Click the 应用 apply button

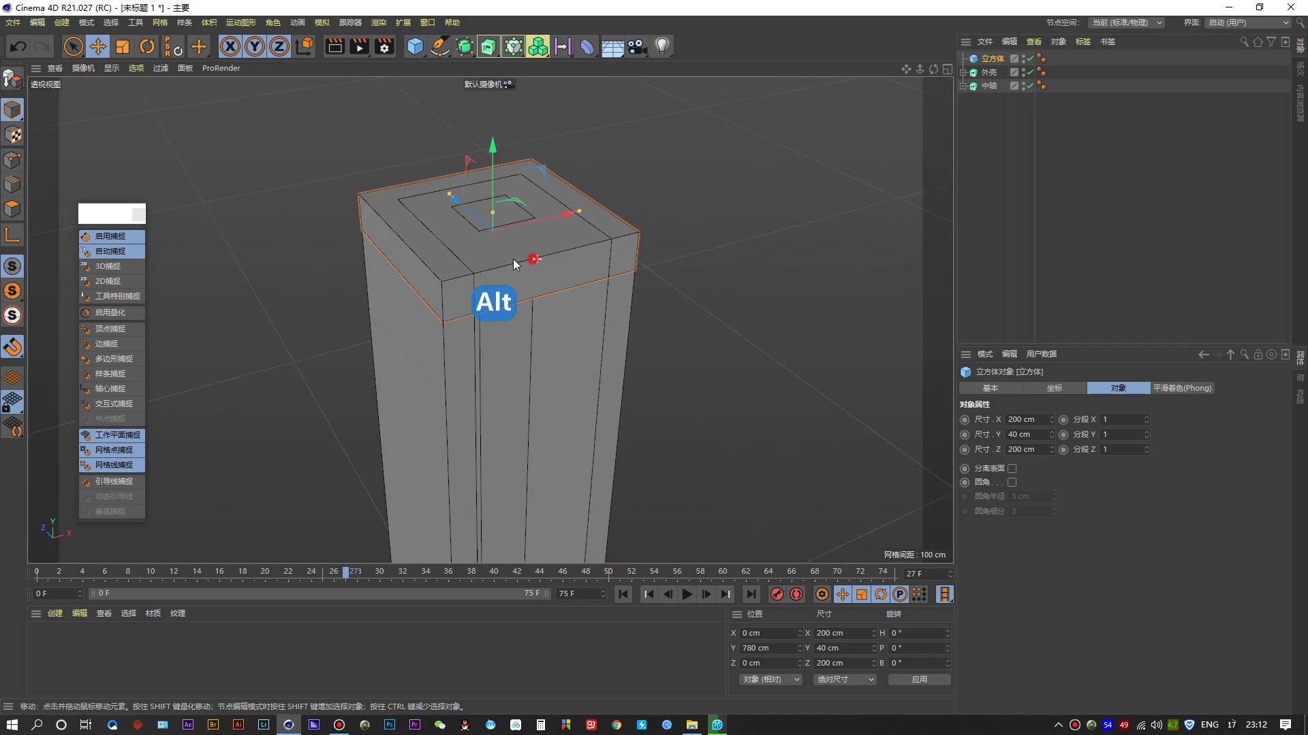tap(919, 679)
